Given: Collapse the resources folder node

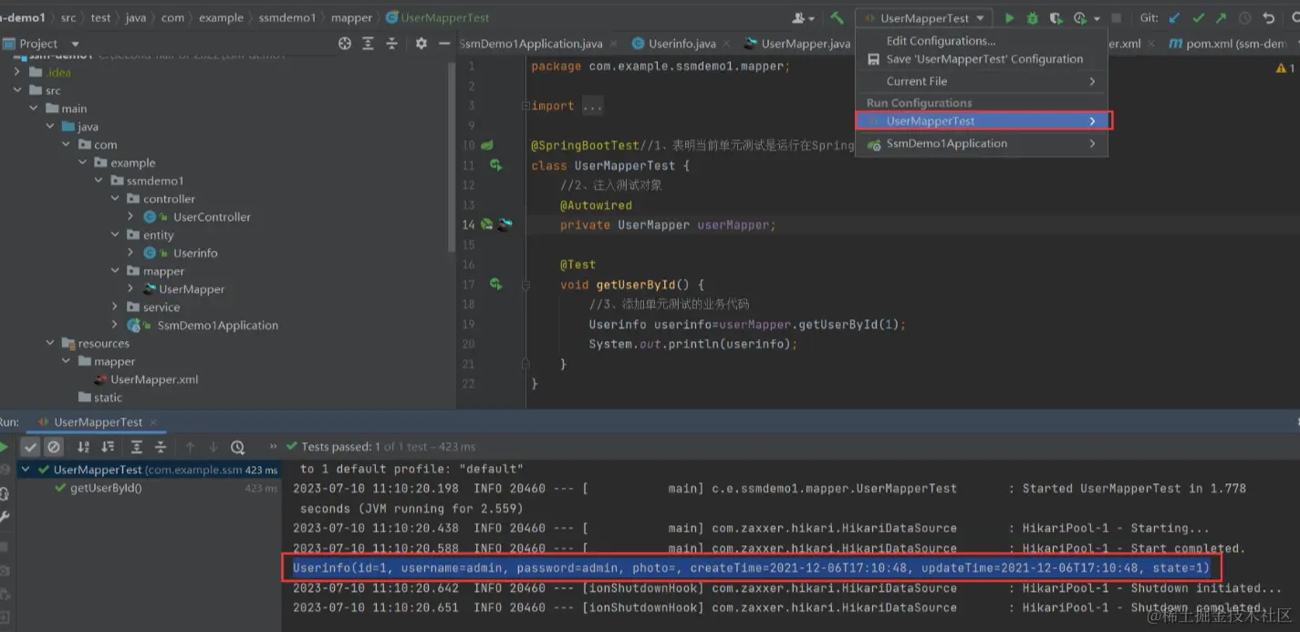Looking at the screenshot, I should (x=50, y=344).
